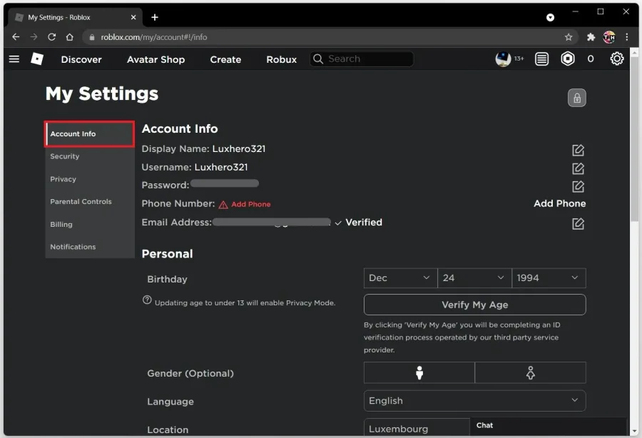The image size is (642, 438).
Task: Click the browser home icon
Action: click(x=70, y=37)
